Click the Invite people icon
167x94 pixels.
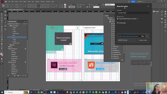click(x=118, y=23)
